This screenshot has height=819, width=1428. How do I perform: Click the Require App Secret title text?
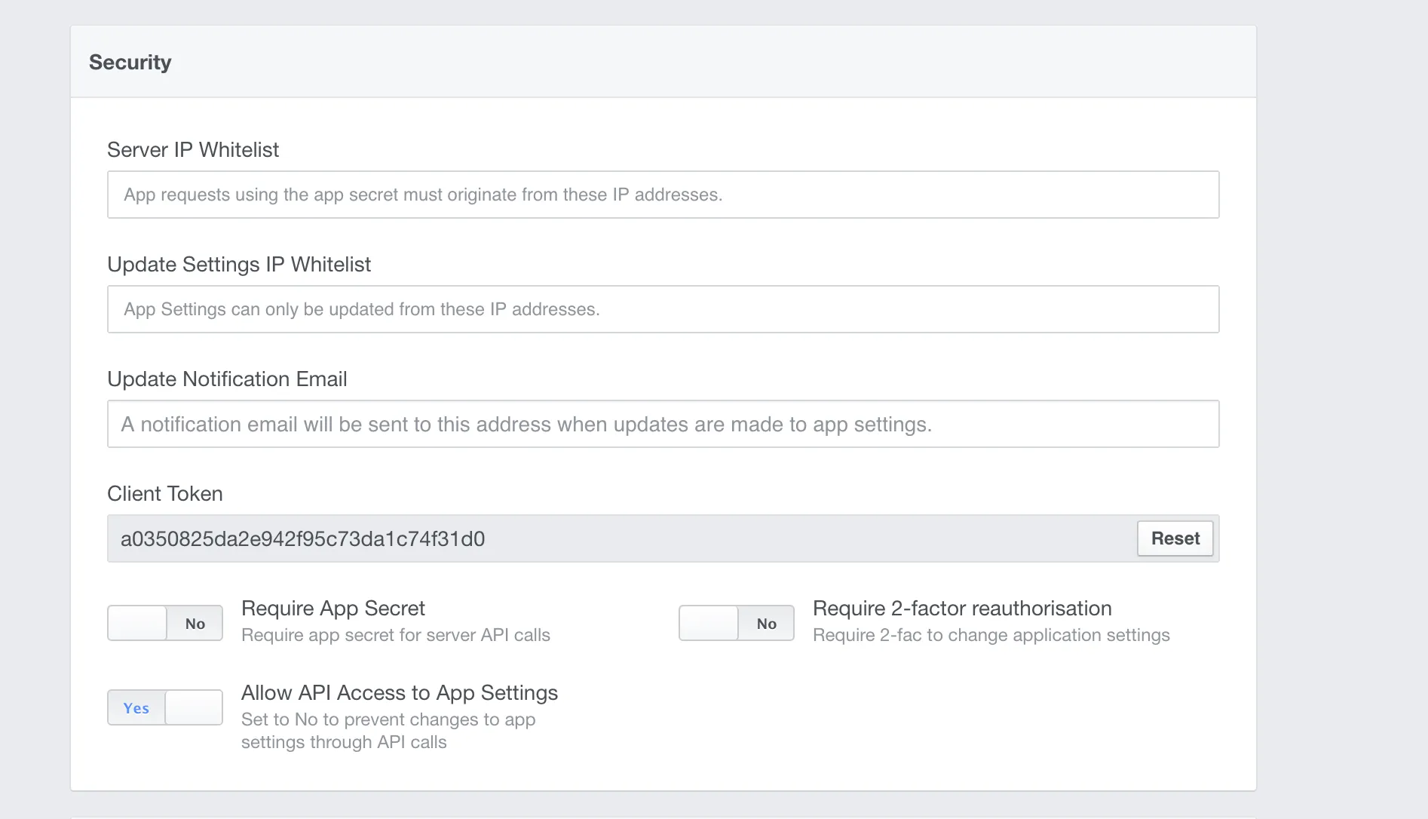(333, 608)
